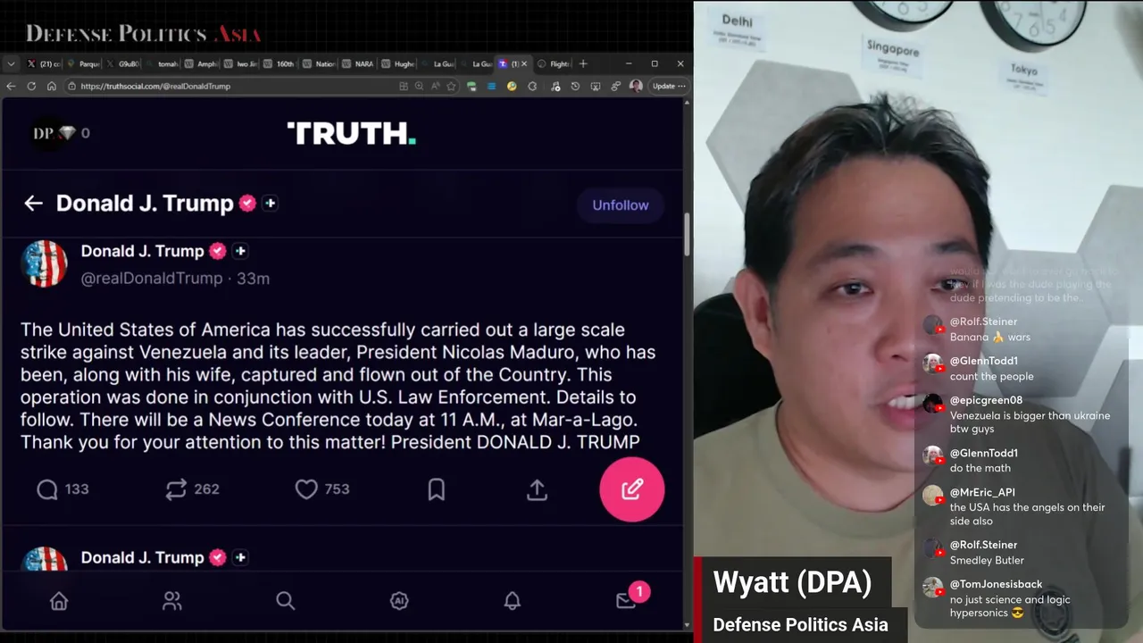
Task: Click the plus badge beside the post author name
Action: click(240, 252)
